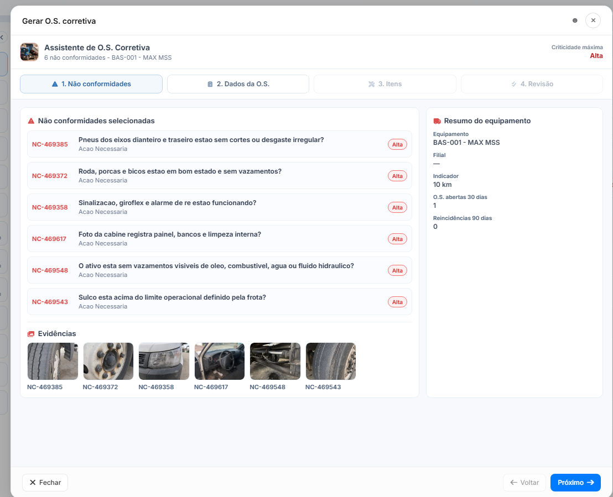Click the caption NC-469617 under evidence photo
The image size is (613, 497).
click(211, 387)
